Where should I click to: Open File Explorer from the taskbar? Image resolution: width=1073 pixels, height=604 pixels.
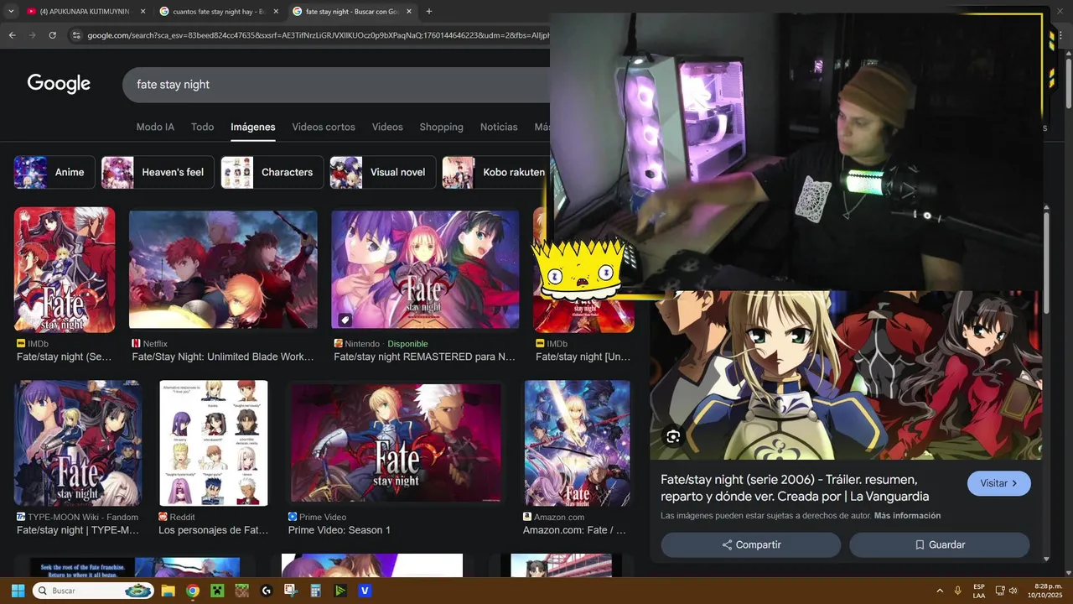pyautogui.click(x=168, y=591)
